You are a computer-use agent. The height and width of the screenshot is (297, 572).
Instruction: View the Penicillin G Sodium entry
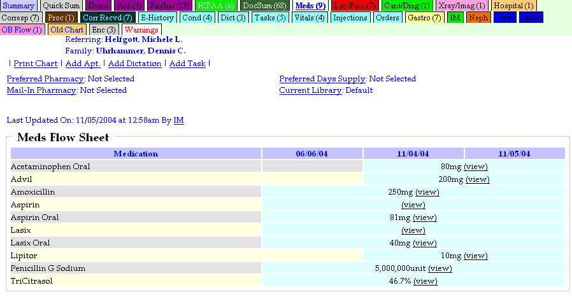[x=440, y=268]
